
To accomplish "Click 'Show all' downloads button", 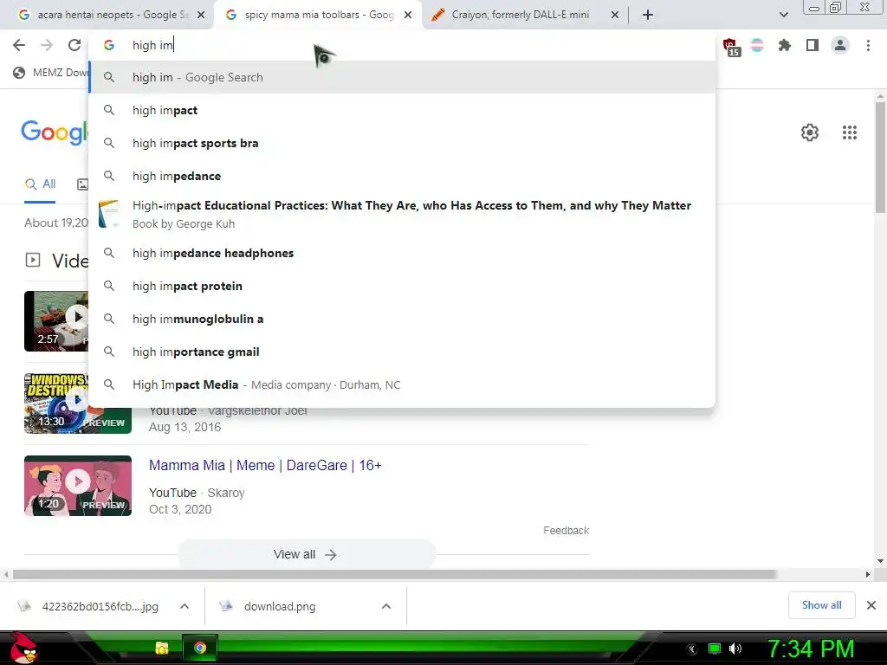I will (x=821, y=605).
